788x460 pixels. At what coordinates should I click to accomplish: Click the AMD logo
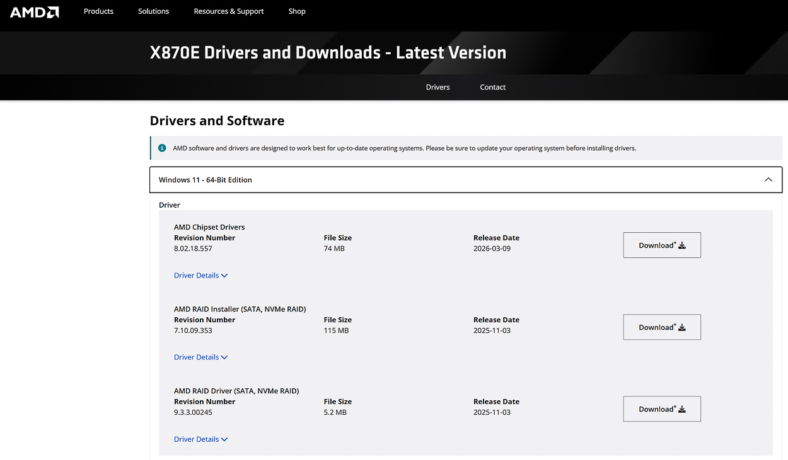34,12
